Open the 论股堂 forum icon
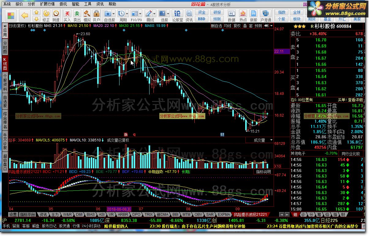The image size is (369, 236). tap(177, 15)
